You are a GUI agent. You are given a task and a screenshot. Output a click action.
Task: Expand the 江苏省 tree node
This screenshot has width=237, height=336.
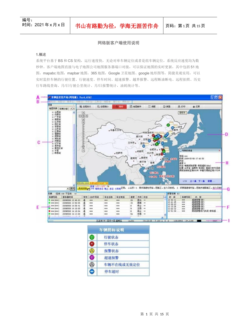tap(53, 122)
